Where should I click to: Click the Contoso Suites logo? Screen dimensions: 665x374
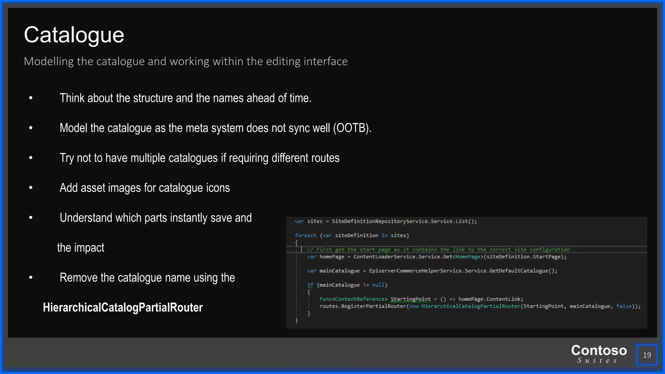click(598, 354)
